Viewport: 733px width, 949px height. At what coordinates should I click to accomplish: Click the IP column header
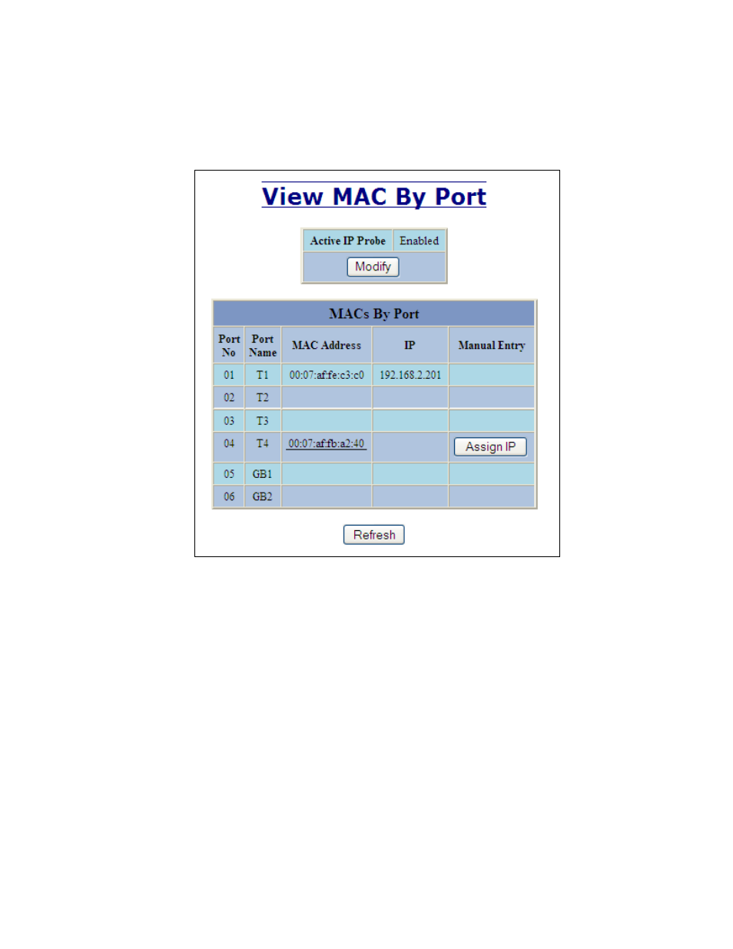tap(410, 345)
